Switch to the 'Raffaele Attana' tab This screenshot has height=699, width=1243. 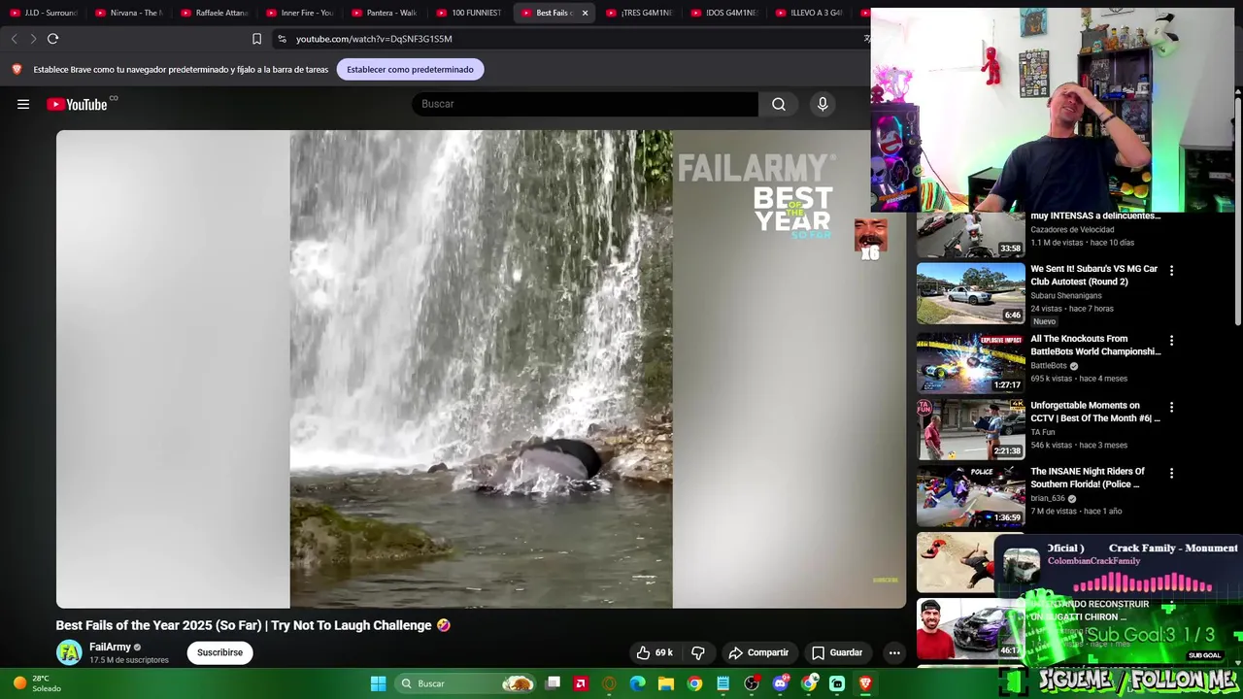(214, 13)
